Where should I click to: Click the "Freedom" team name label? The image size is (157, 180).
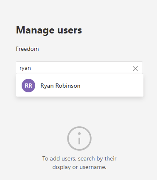pos(27,49)
